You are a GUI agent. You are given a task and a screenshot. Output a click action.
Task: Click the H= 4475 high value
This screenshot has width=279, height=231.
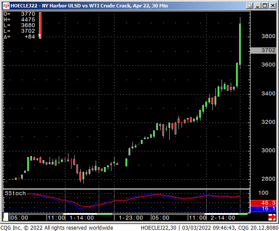coord(19,20)
